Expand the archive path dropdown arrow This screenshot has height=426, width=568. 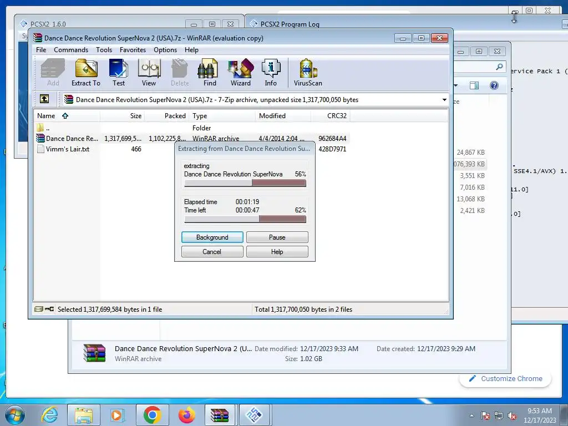pyautogui.click(x=444, y=100)
